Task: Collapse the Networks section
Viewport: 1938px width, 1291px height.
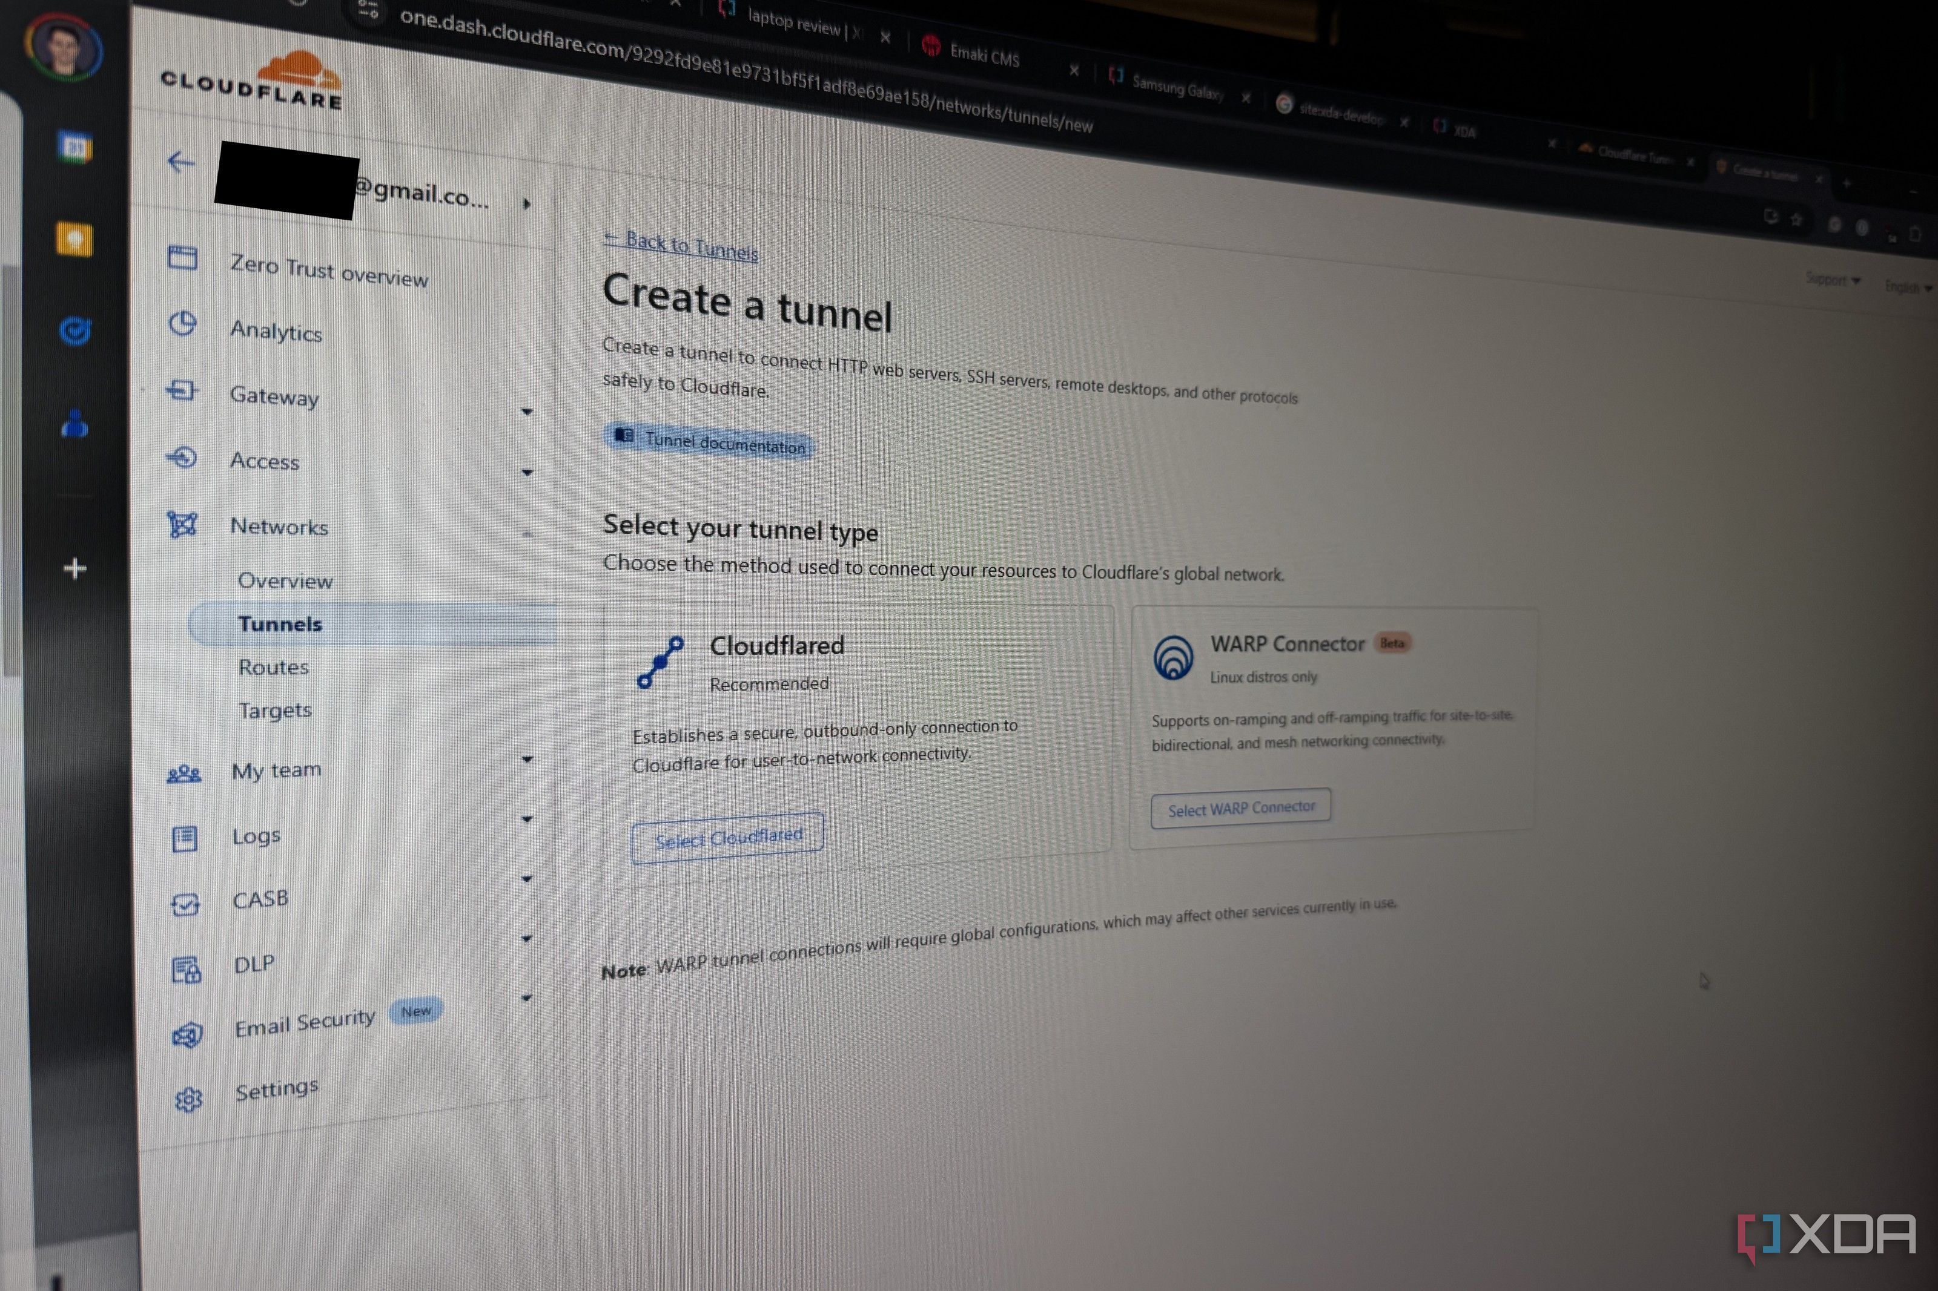Action: tap(527, 533)
